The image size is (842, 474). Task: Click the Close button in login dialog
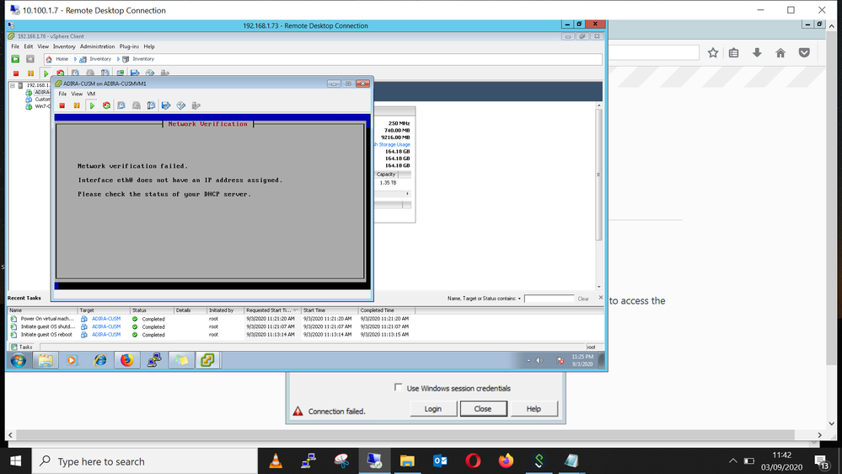tap(483, 409)
